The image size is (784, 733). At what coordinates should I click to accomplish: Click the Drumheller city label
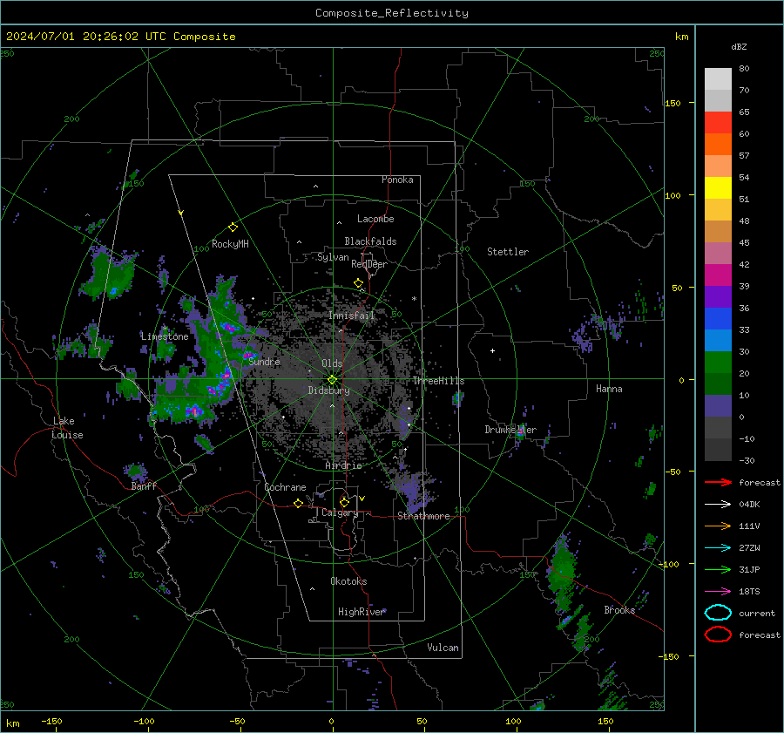click(x=510, y=430)
